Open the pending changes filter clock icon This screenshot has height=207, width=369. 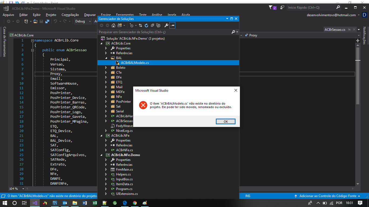[132, 25]
